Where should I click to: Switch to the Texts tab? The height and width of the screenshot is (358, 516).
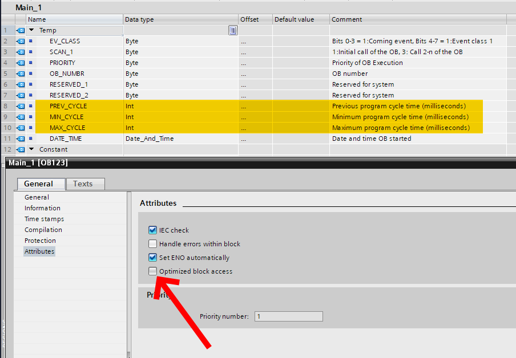click(x=86, y=184)
